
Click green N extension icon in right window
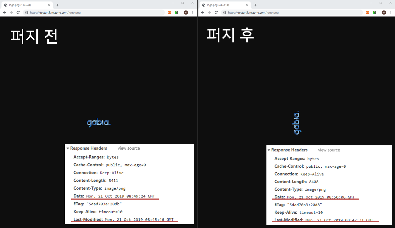point(374,13)
